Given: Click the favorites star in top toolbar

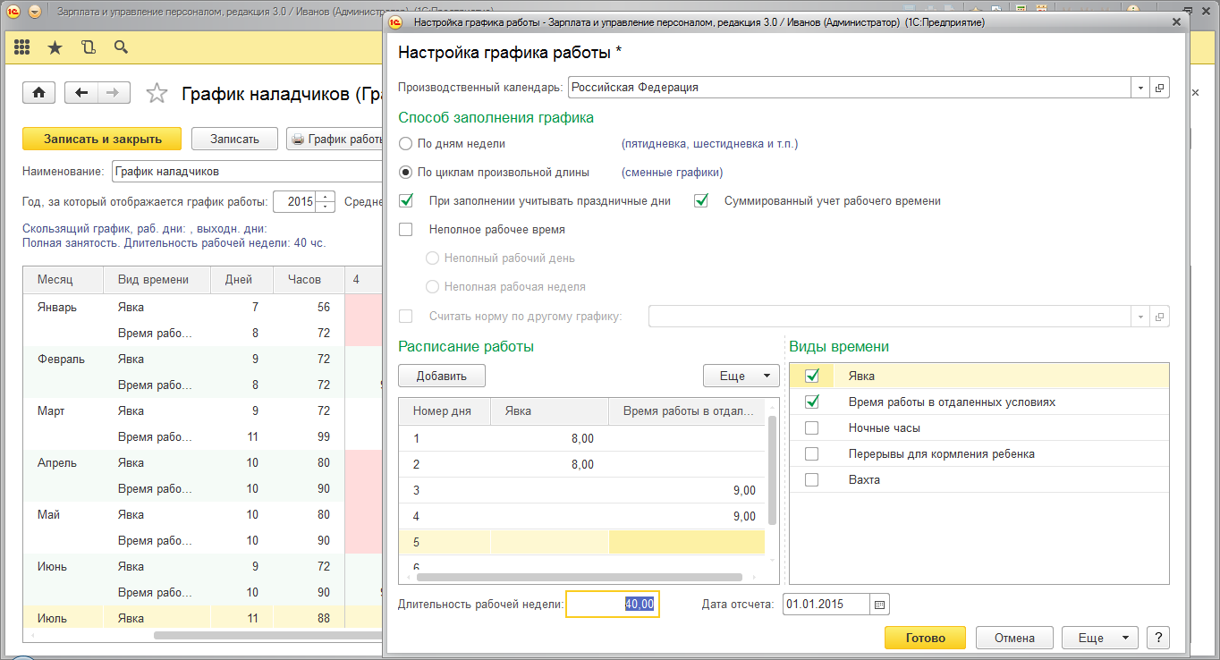Looking at the screenshot, I should click(55, 47).
